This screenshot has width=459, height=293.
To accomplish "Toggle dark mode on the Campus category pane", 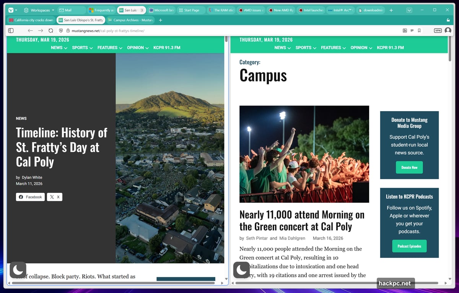I will click(x=241, y=270).
